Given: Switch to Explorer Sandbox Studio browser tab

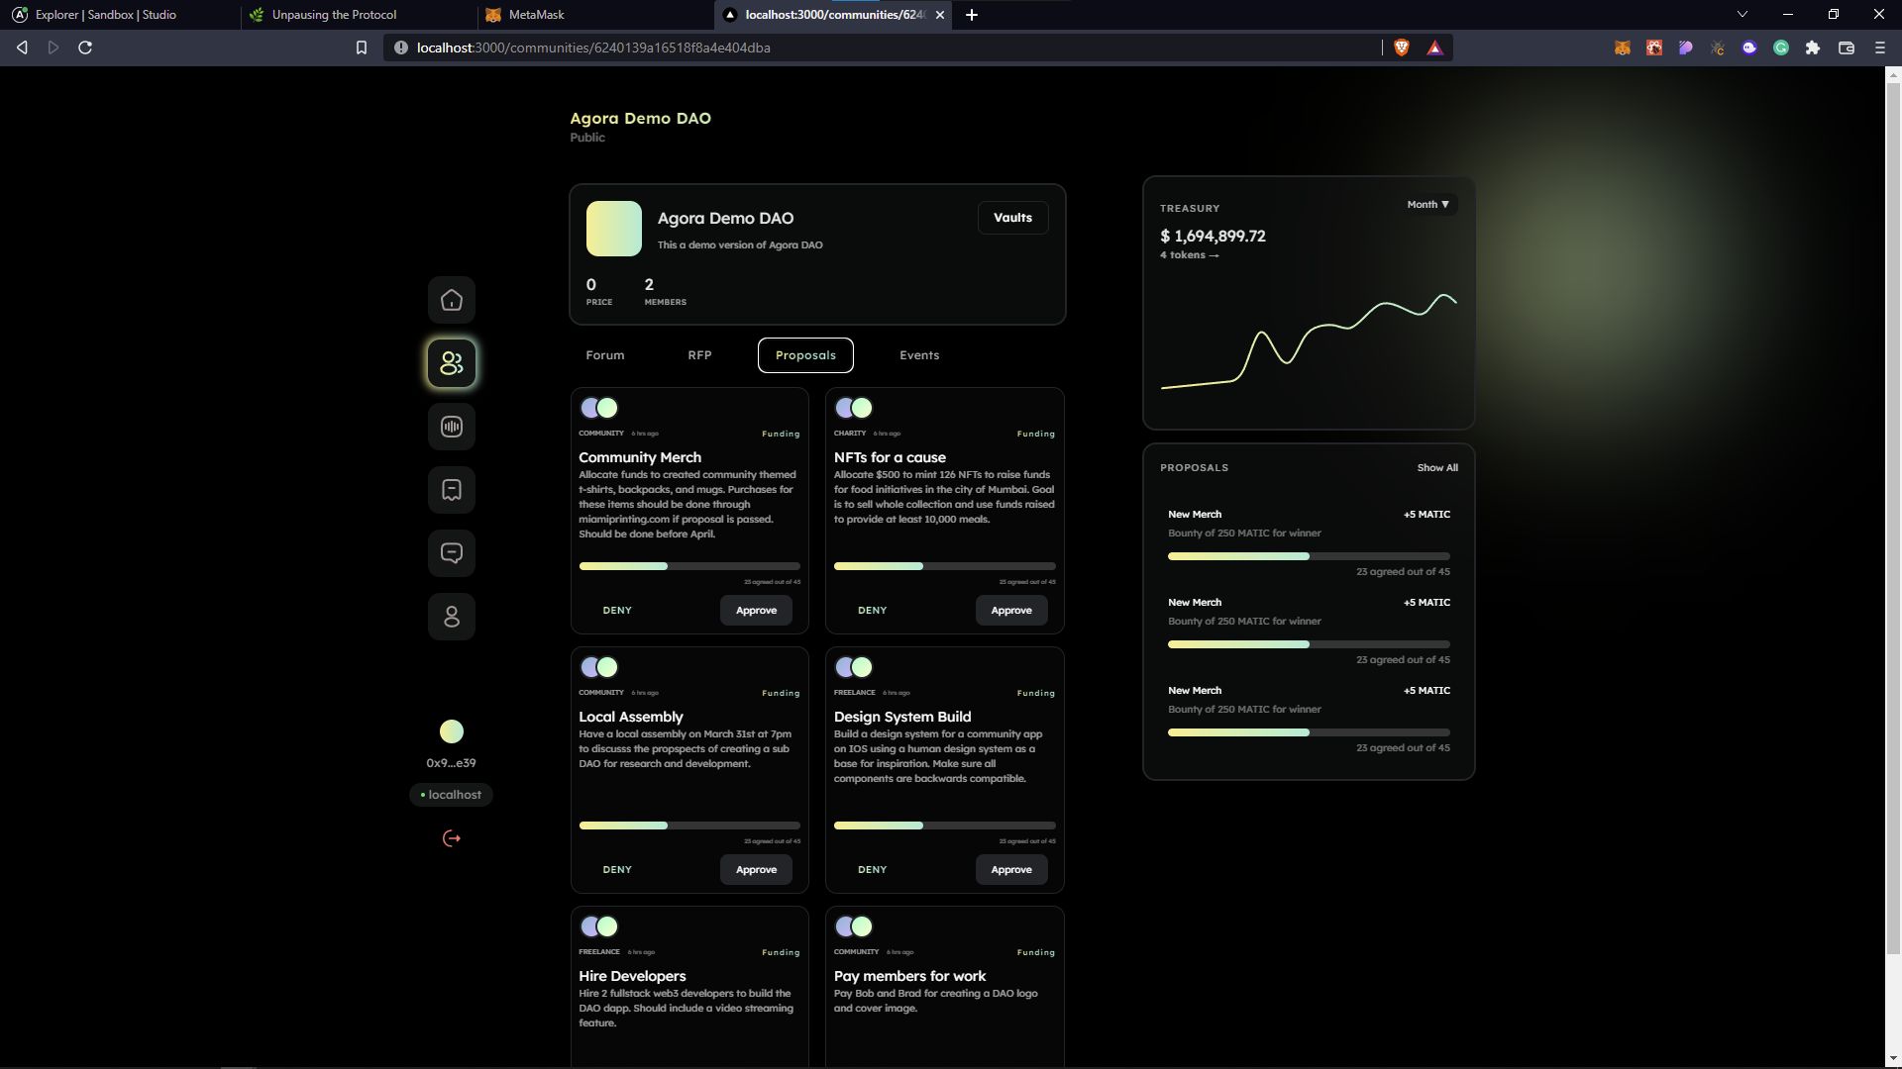Looking at the screenshot, I should (x=119, y=15).
